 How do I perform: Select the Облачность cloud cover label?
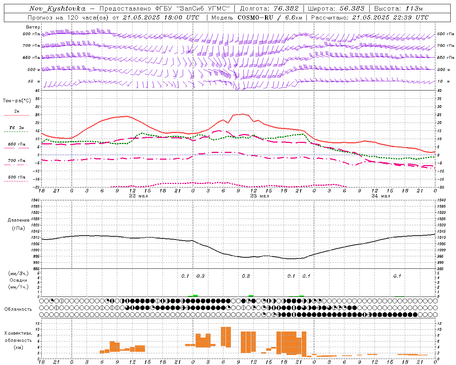18,309
